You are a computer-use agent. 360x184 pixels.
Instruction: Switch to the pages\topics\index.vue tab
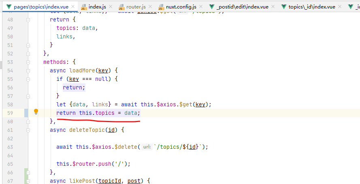pos(41,7)
